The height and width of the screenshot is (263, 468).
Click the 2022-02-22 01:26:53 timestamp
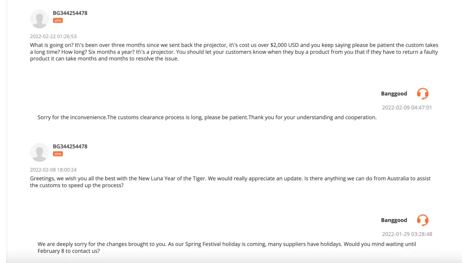pos(53,36)
